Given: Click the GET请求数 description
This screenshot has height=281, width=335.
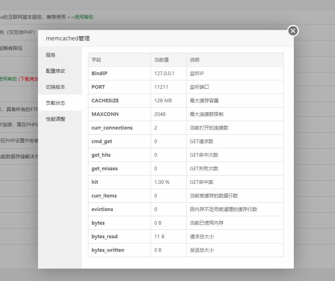Looking at the screenshot, I should click(x=201, y=141).
